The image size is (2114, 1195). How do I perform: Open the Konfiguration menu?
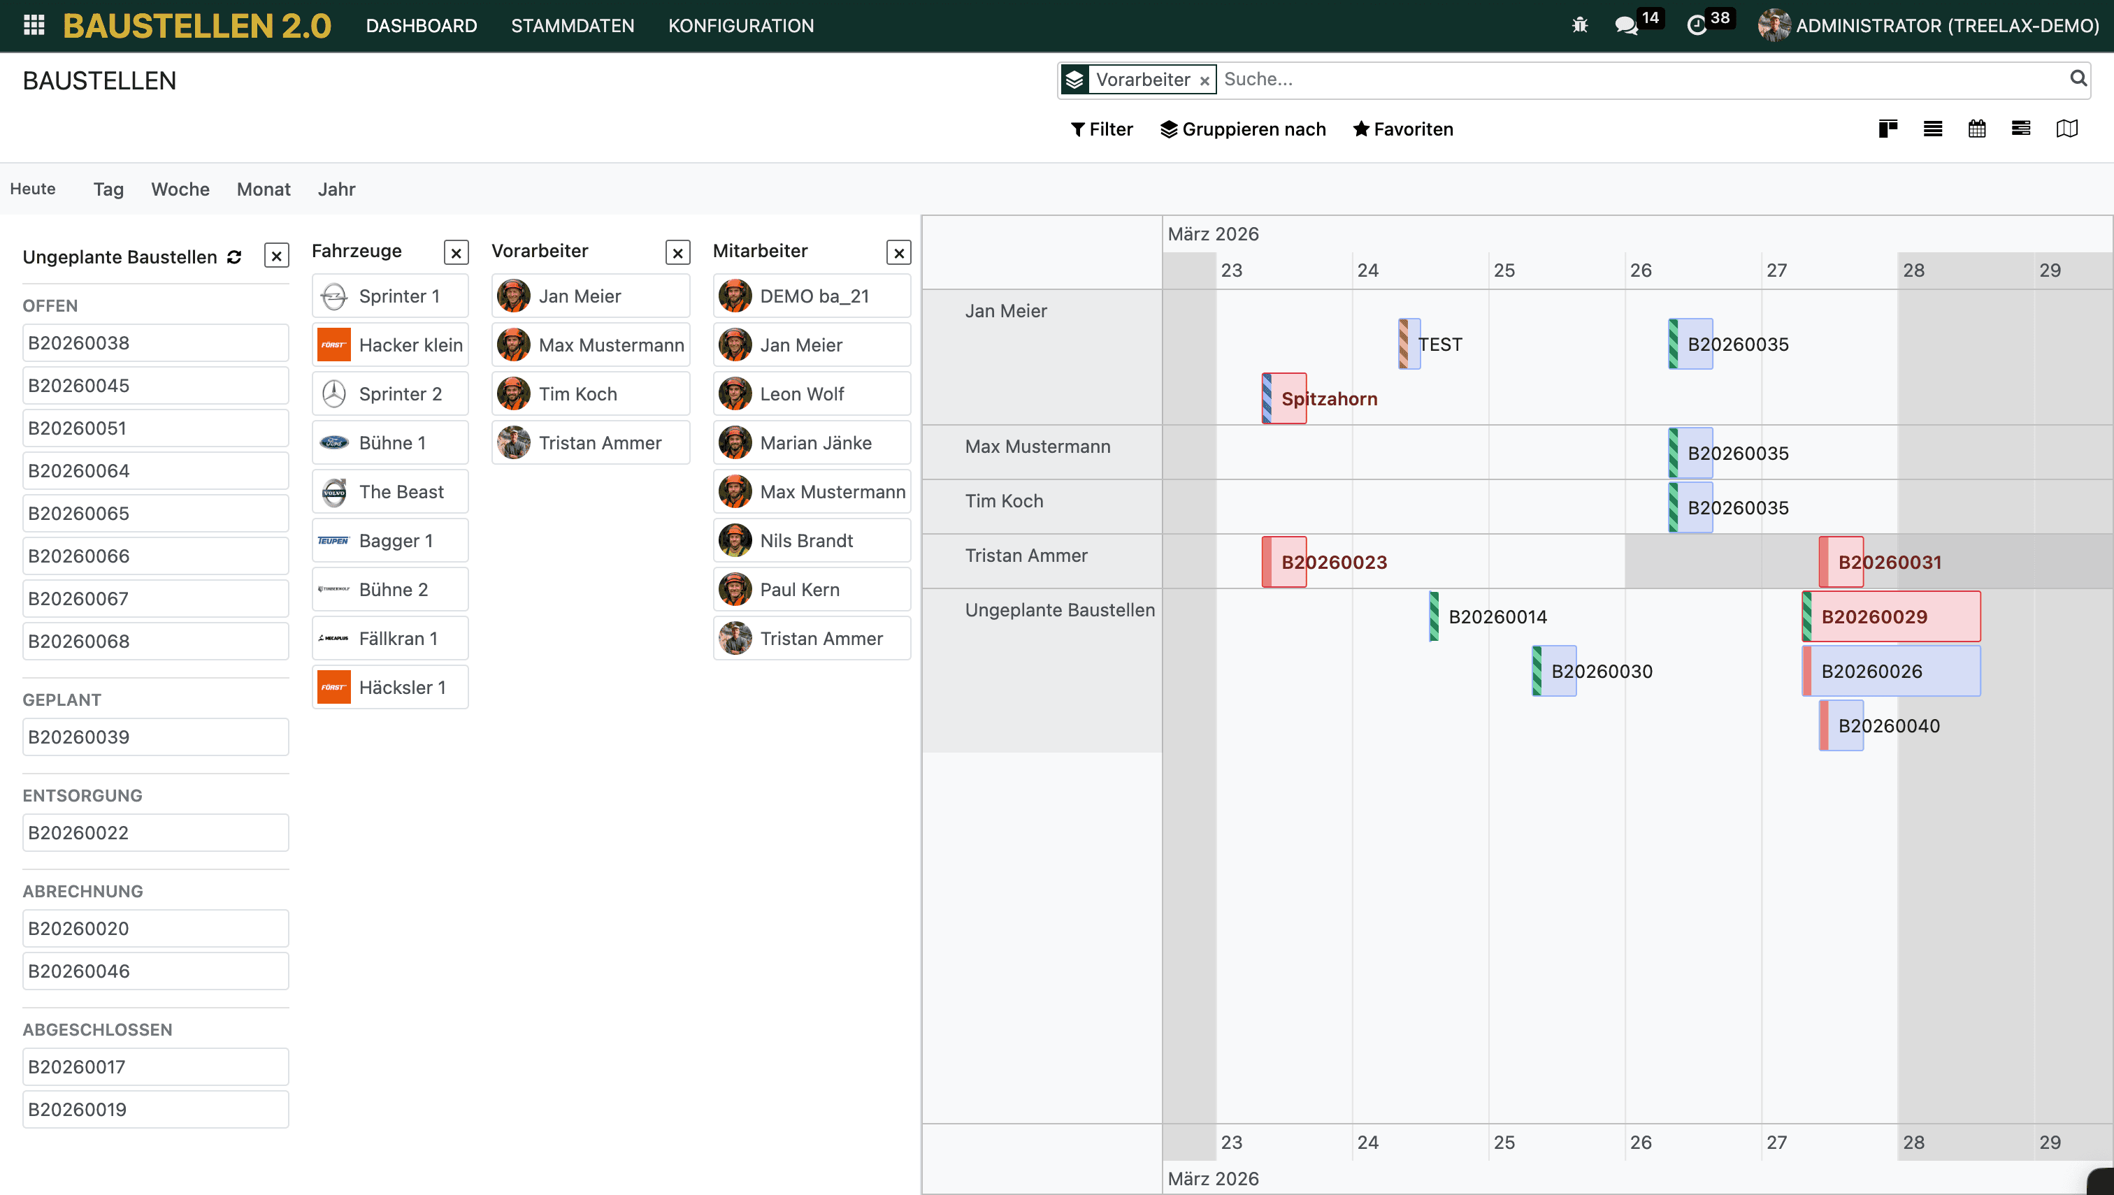click(x=740, y=25)
